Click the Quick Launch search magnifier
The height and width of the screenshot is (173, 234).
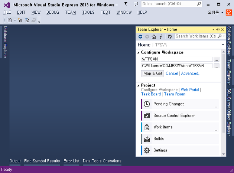(199, 4)
